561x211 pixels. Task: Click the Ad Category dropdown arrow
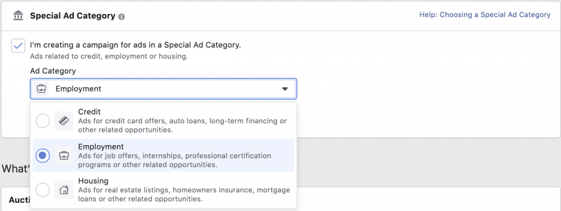285,89
